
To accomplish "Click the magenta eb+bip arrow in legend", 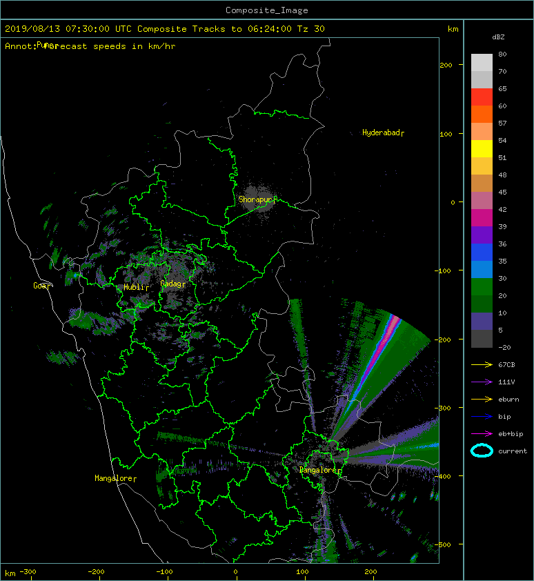I will click(482, 433).
